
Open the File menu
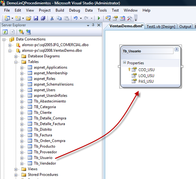click(x=7, y=10)
